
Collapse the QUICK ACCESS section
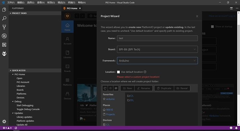[x=35, y=70]
